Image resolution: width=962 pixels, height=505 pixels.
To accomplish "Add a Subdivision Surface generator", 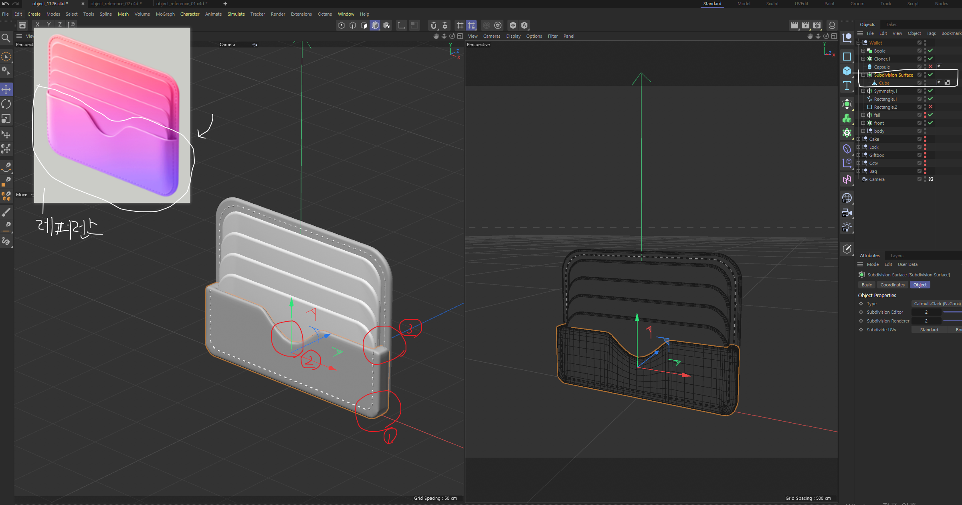I will click(x=847, y=104).
